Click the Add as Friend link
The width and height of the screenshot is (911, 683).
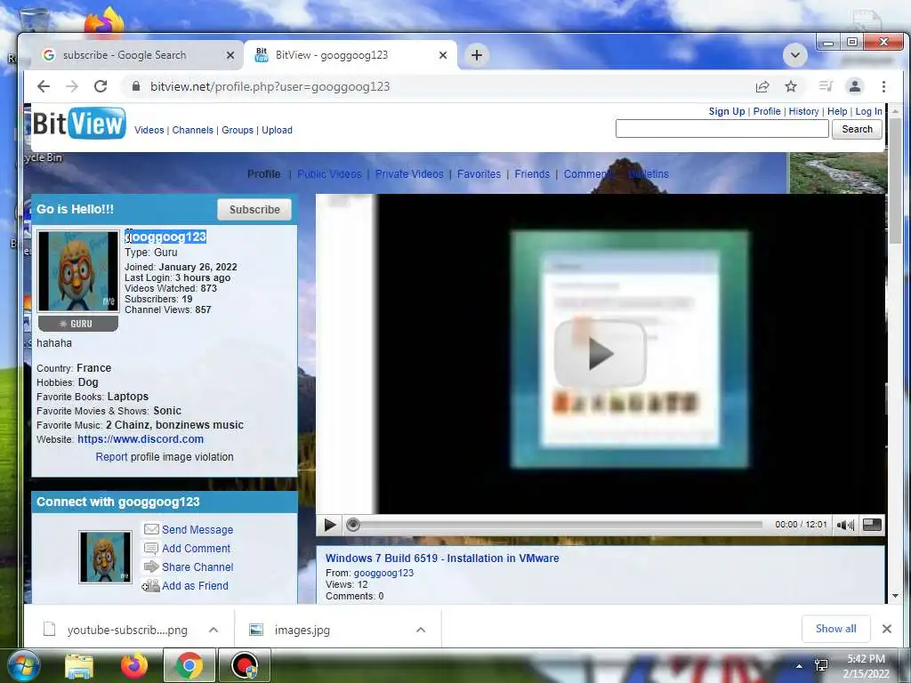click(x=195, y=586)
